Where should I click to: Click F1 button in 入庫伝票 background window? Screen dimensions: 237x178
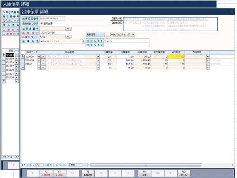14,165
